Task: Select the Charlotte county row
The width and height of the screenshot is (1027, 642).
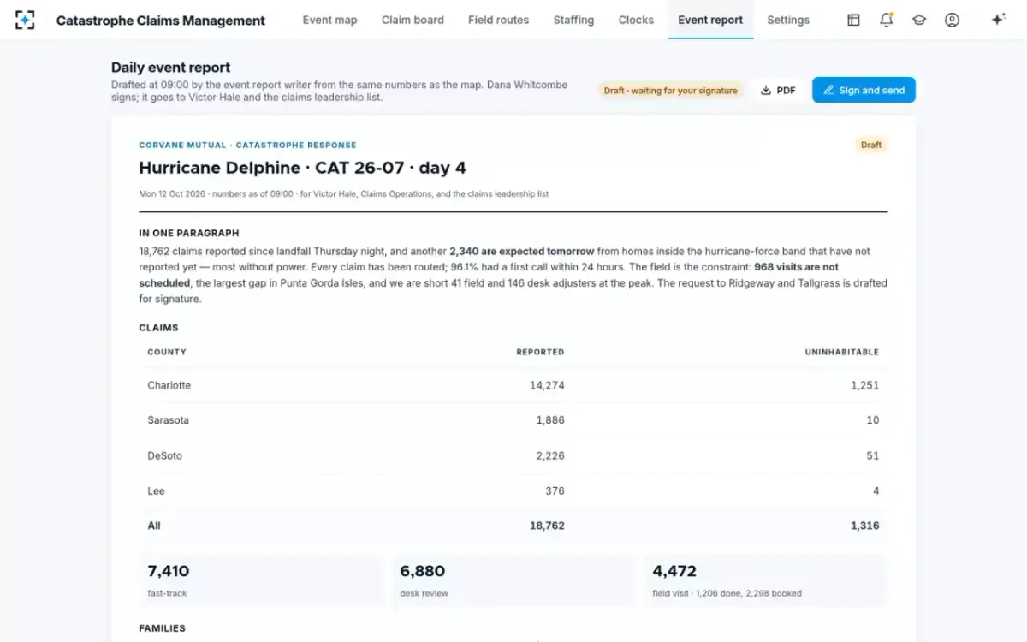Action: pos(513,385)
